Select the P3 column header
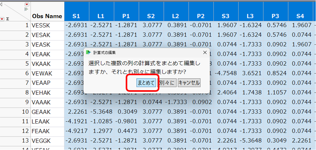 click(275, 12)
